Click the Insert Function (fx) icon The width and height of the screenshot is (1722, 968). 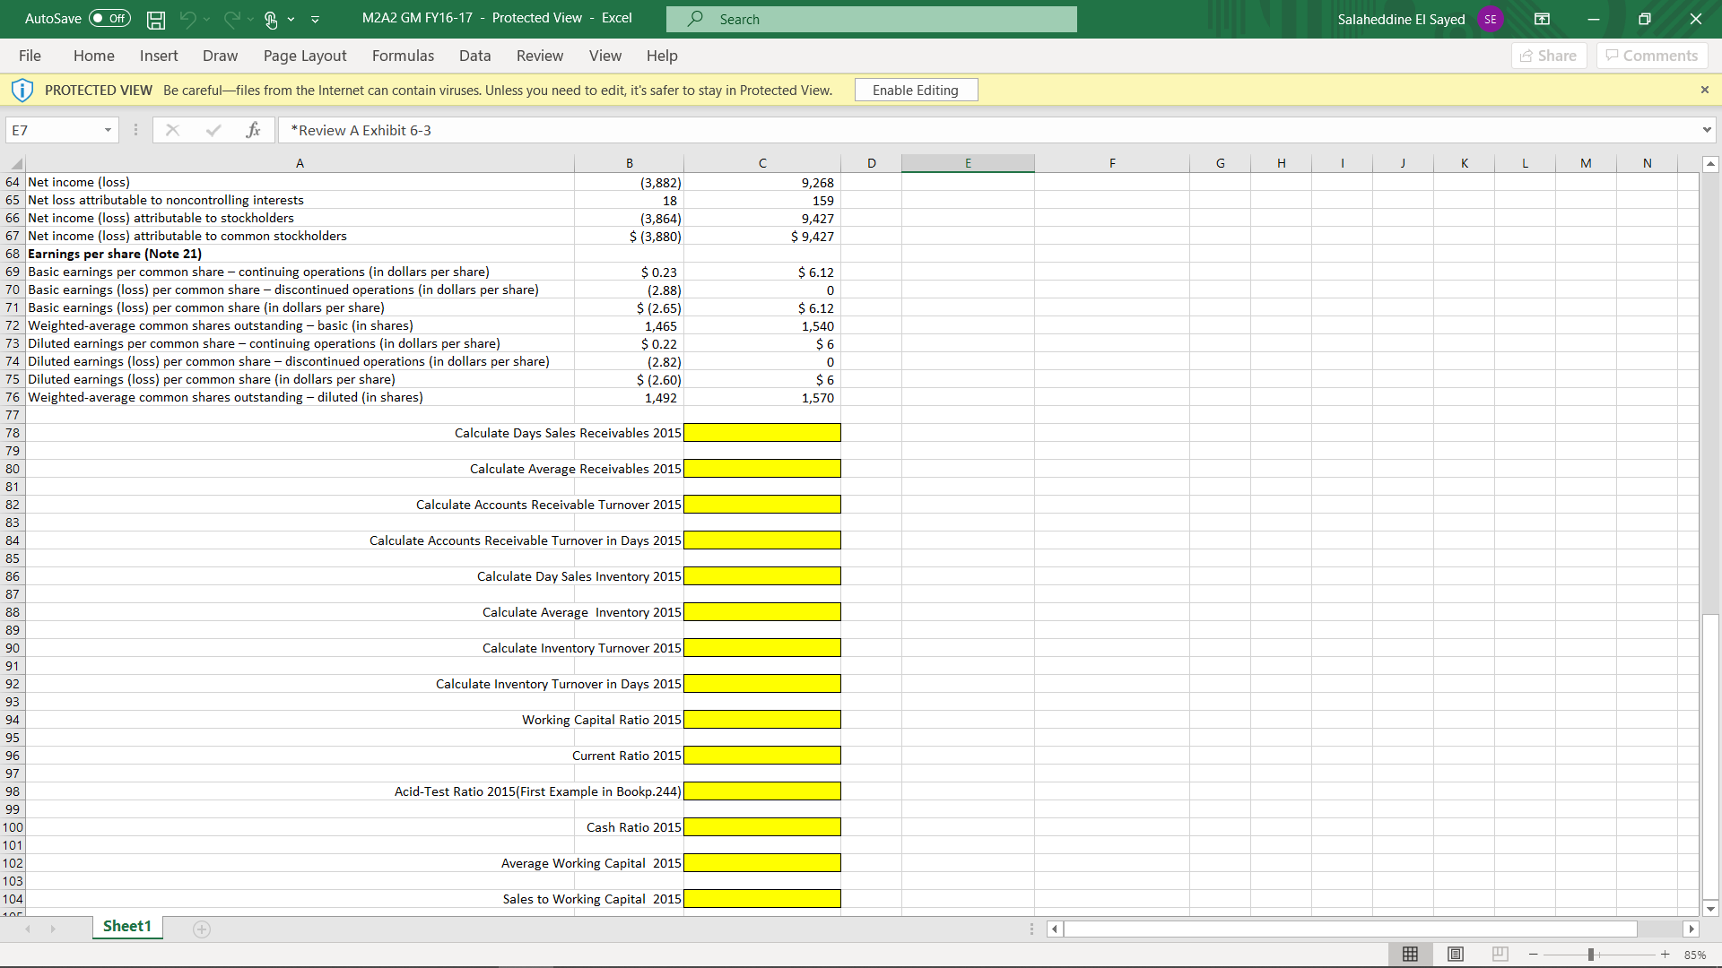pos(254,130)
